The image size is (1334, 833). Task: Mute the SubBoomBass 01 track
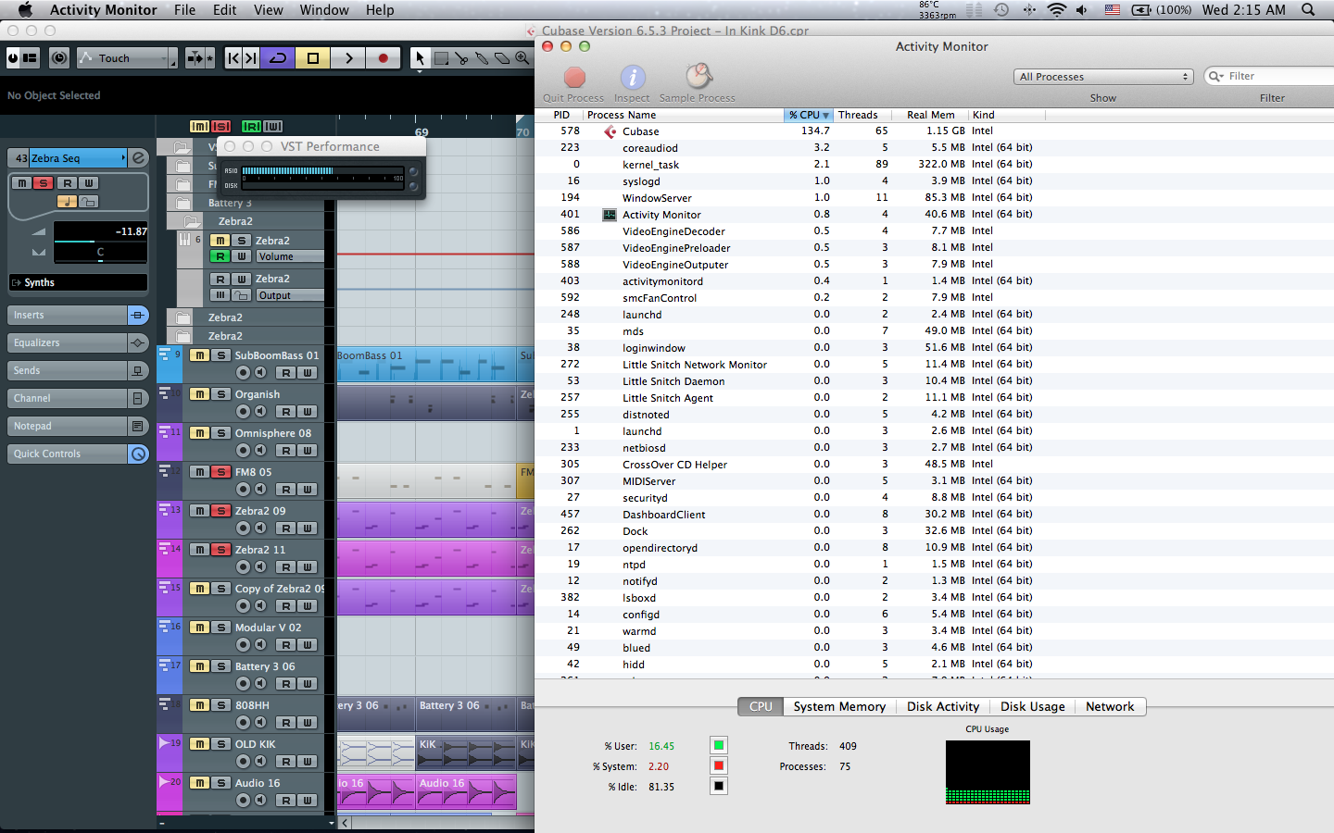(199, 355)
